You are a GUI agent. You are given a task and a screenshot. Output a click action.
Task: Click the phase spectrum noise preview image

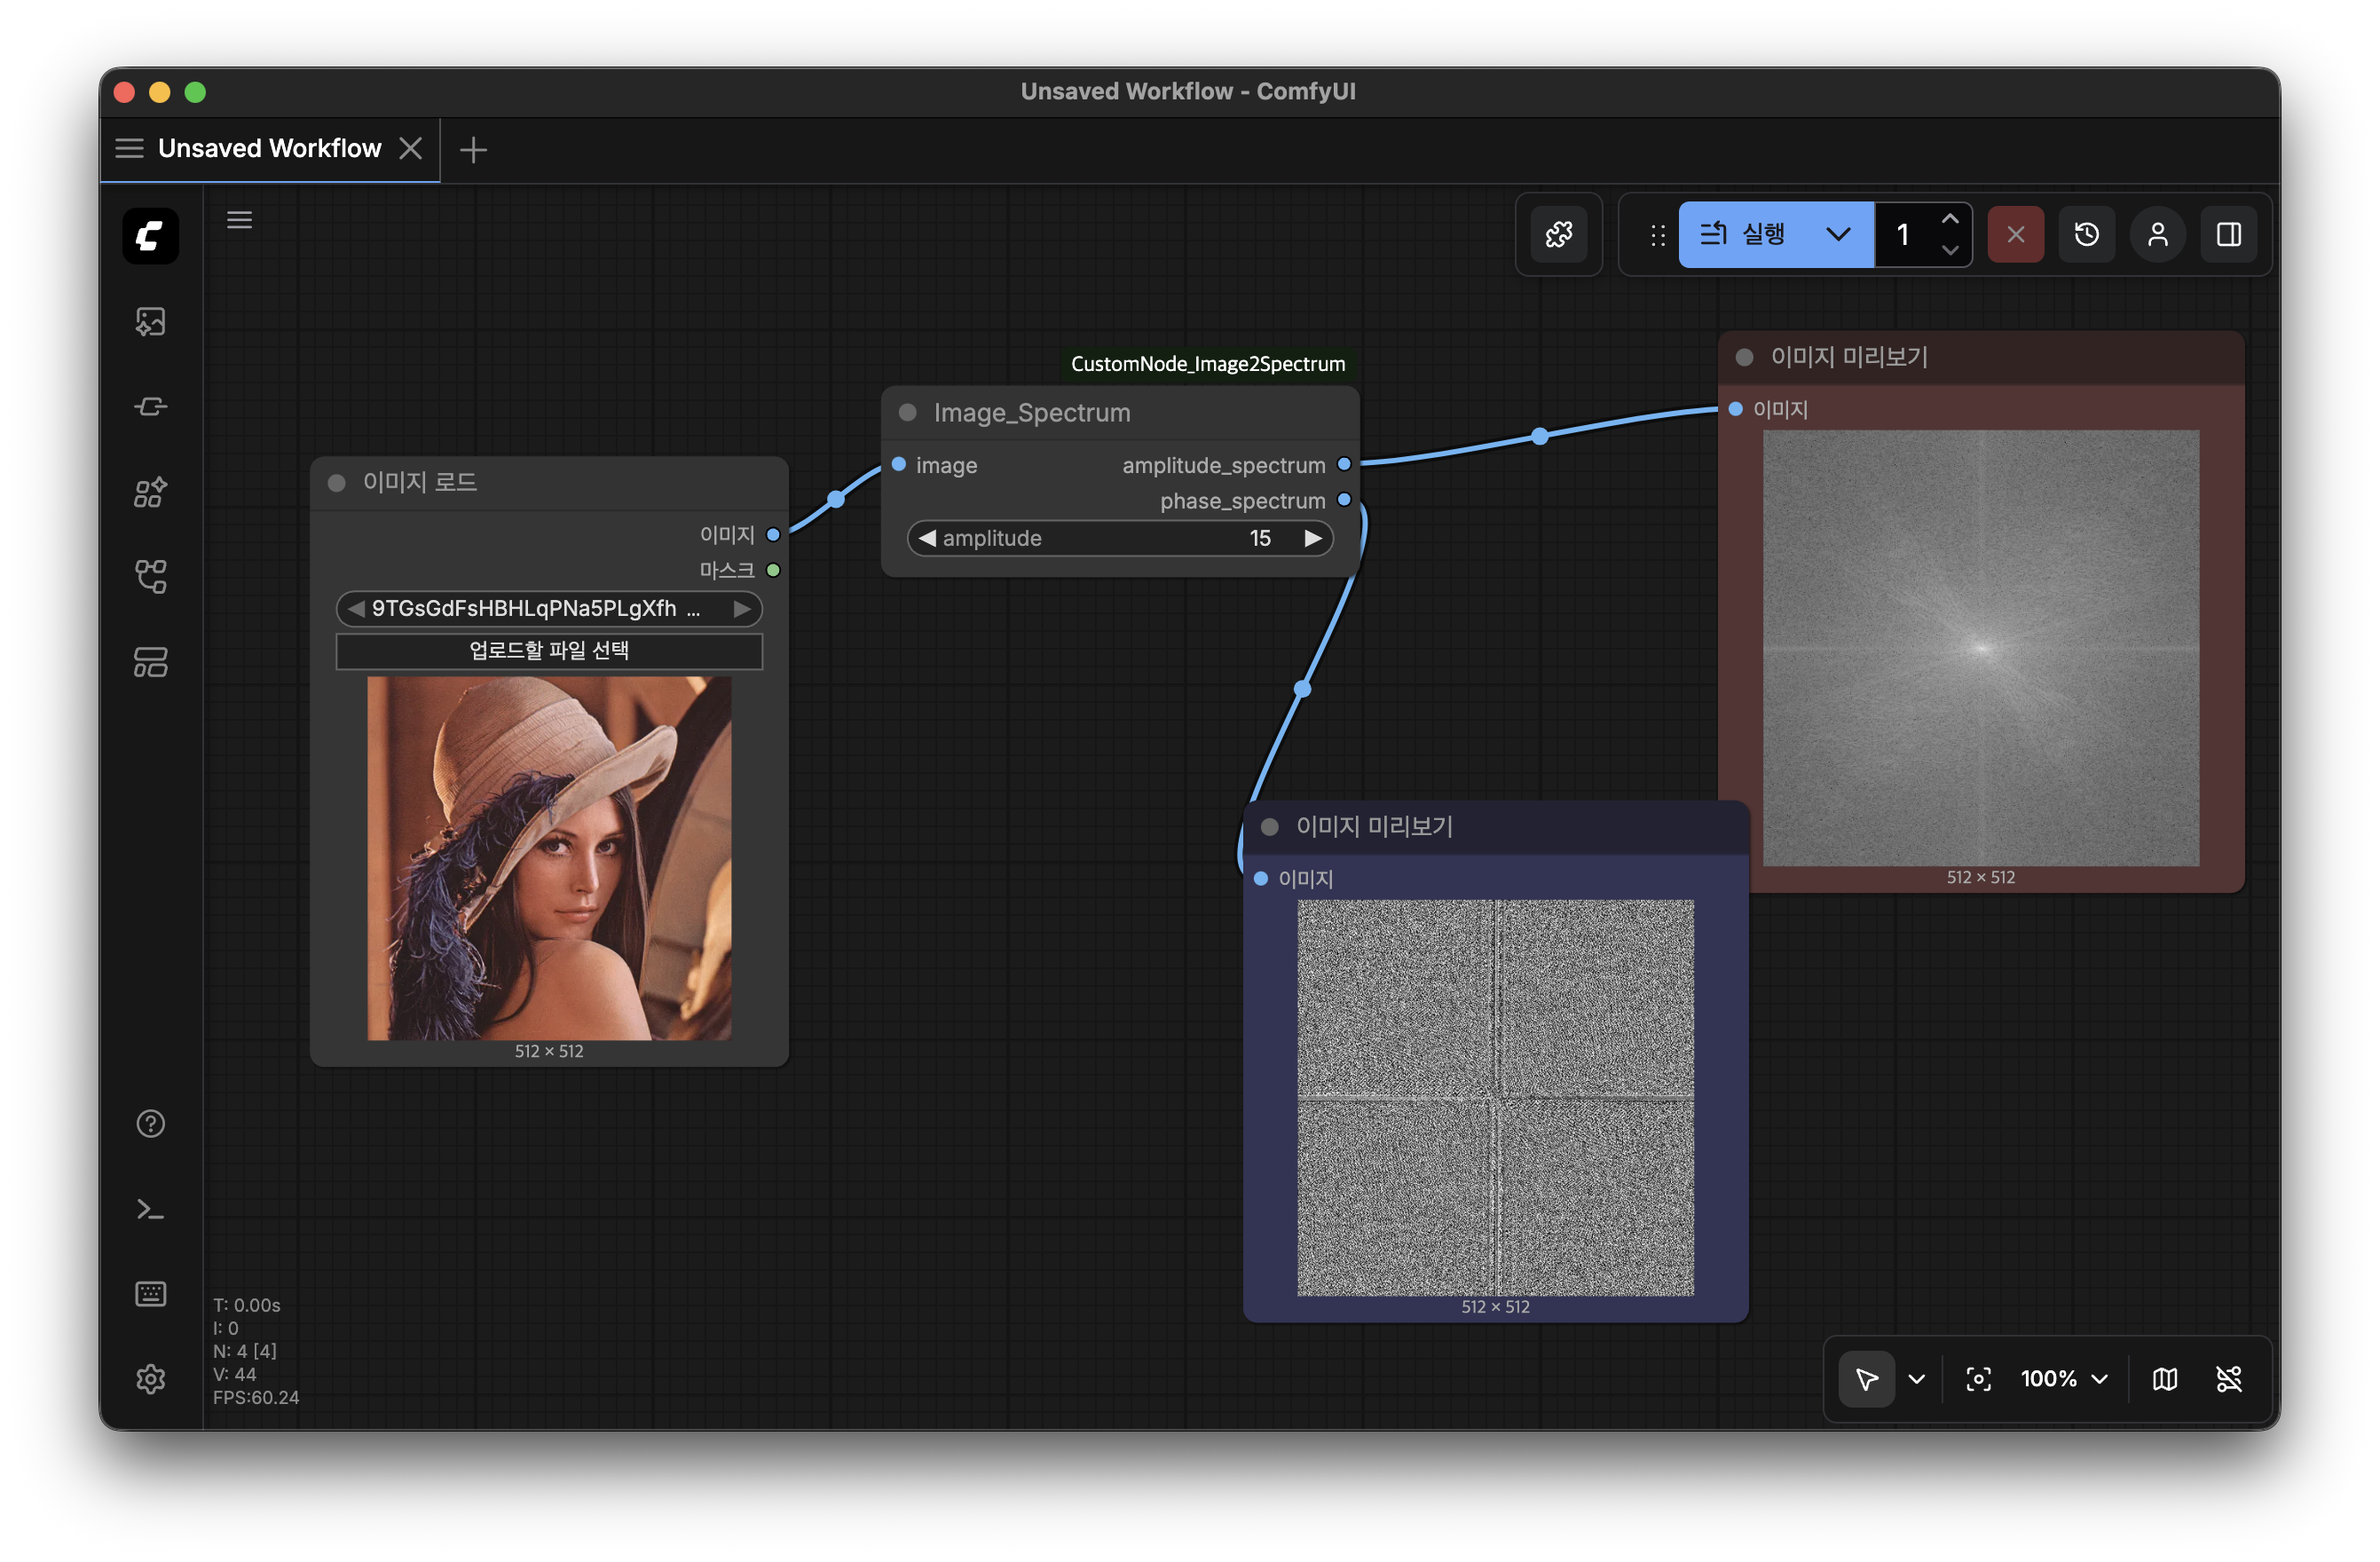(x=1496, y=1098)
